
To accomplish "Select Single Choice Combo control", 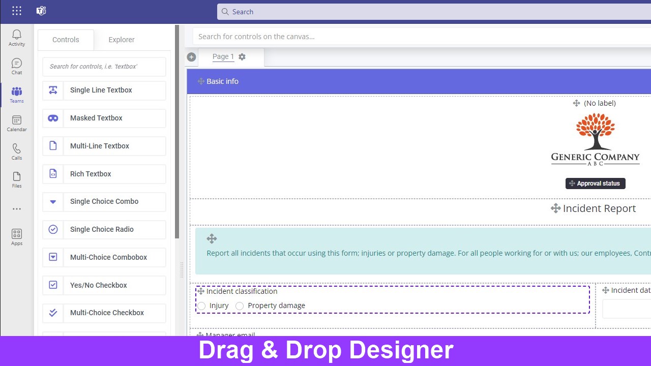I will click(x=104, y=202).
